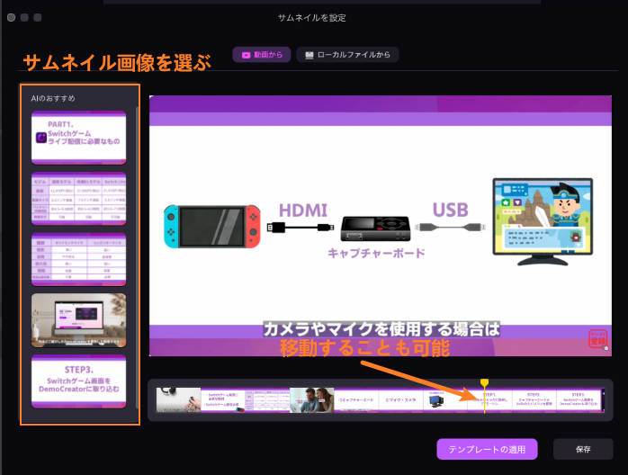Switch to the ローカルファイルから tab
628x475 pixels.
(x=347, y=55)
